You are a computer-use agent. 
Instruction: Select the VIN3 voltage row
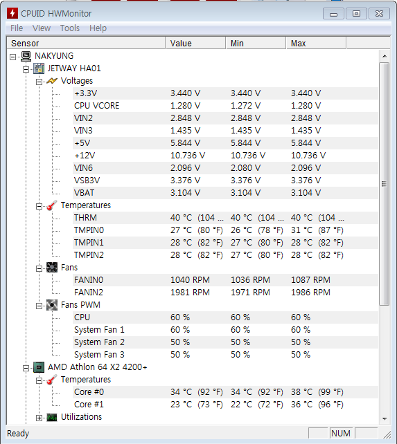226,131
